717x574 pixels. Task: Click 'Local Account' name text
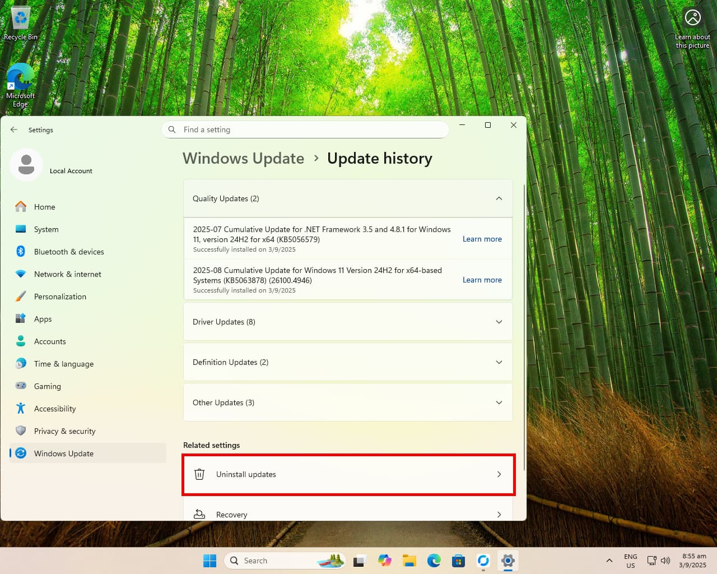coord(71,171)
